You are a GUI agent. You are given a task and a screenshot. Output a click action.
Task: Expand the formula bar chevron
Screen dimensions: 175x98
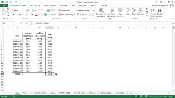point(173,23)
